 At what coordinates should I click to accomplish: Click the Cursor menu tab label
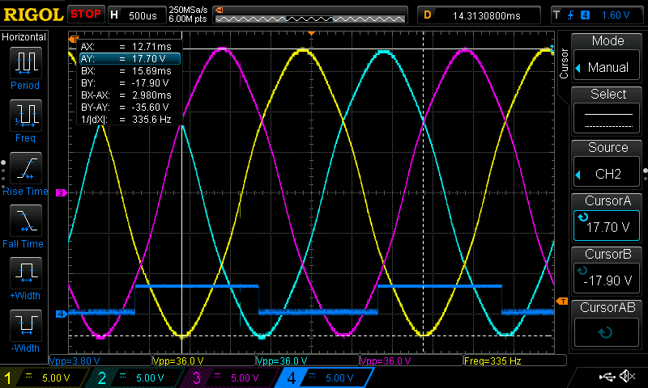tap(564, 64)
